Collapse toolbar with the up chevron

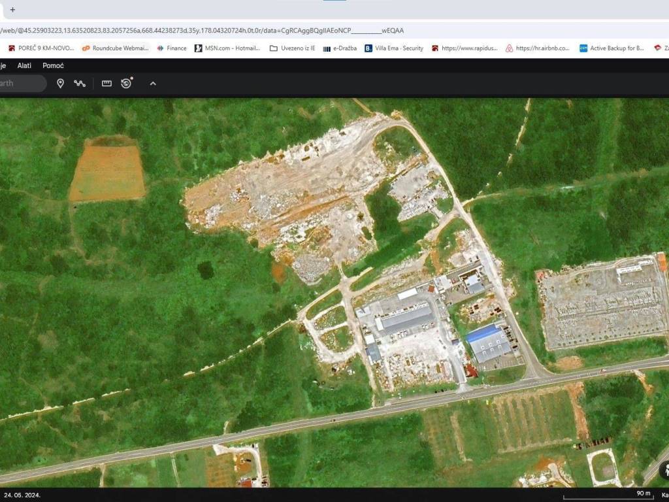coord(153,84)
